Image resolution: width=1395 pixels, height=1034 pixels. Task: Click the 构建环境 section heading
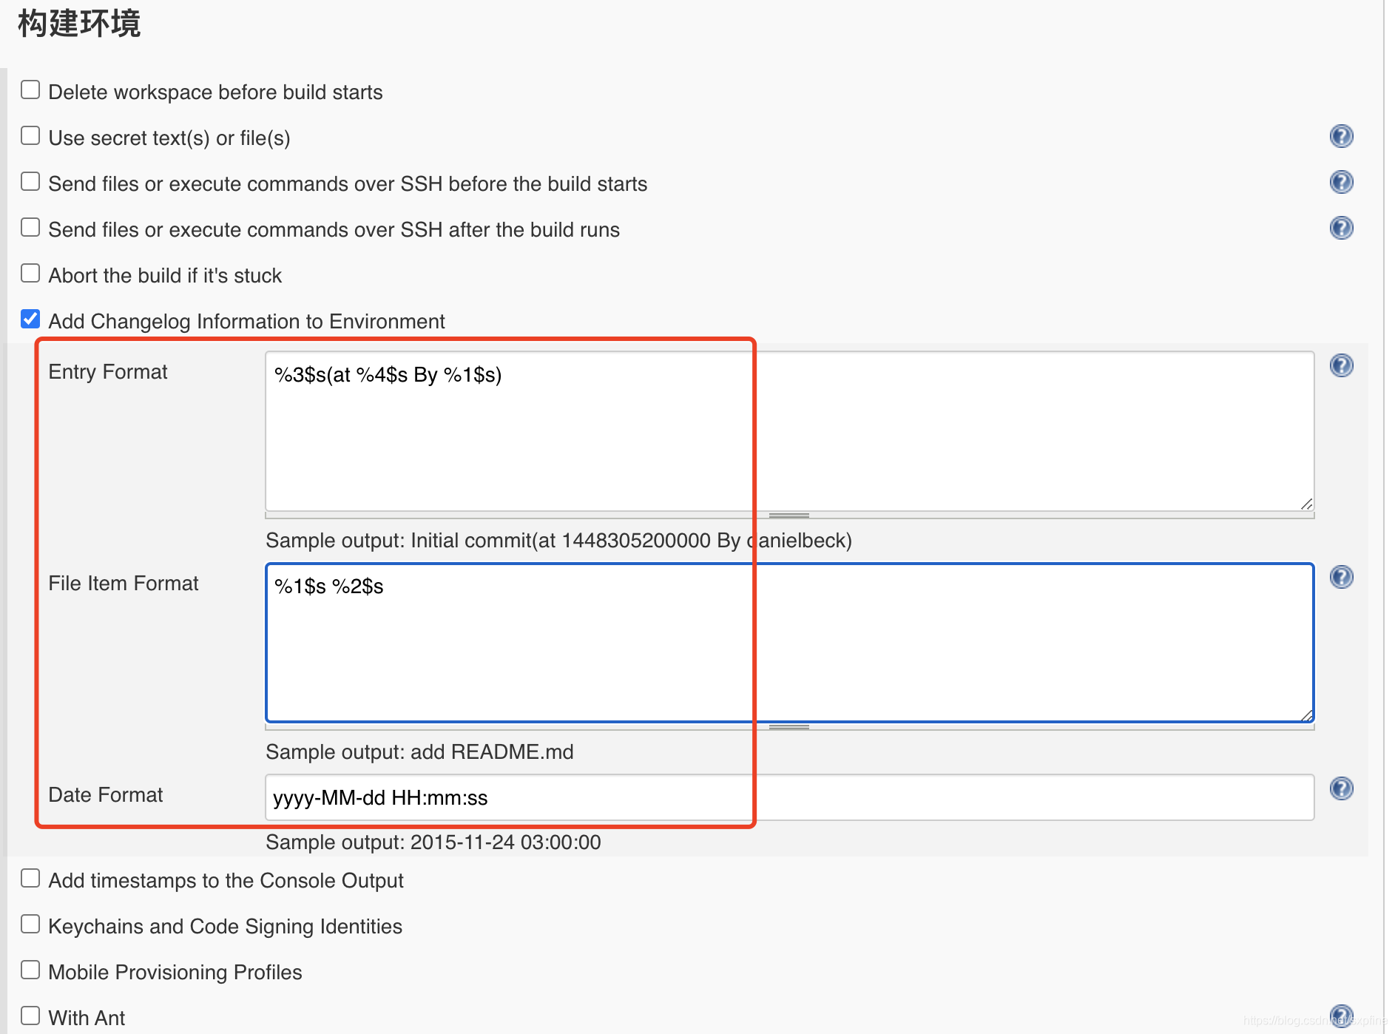click(79, 23)
